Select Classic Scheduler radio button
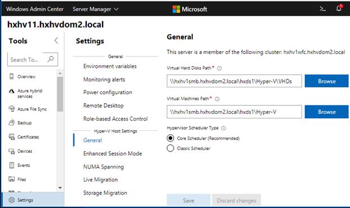 (170, 148)
